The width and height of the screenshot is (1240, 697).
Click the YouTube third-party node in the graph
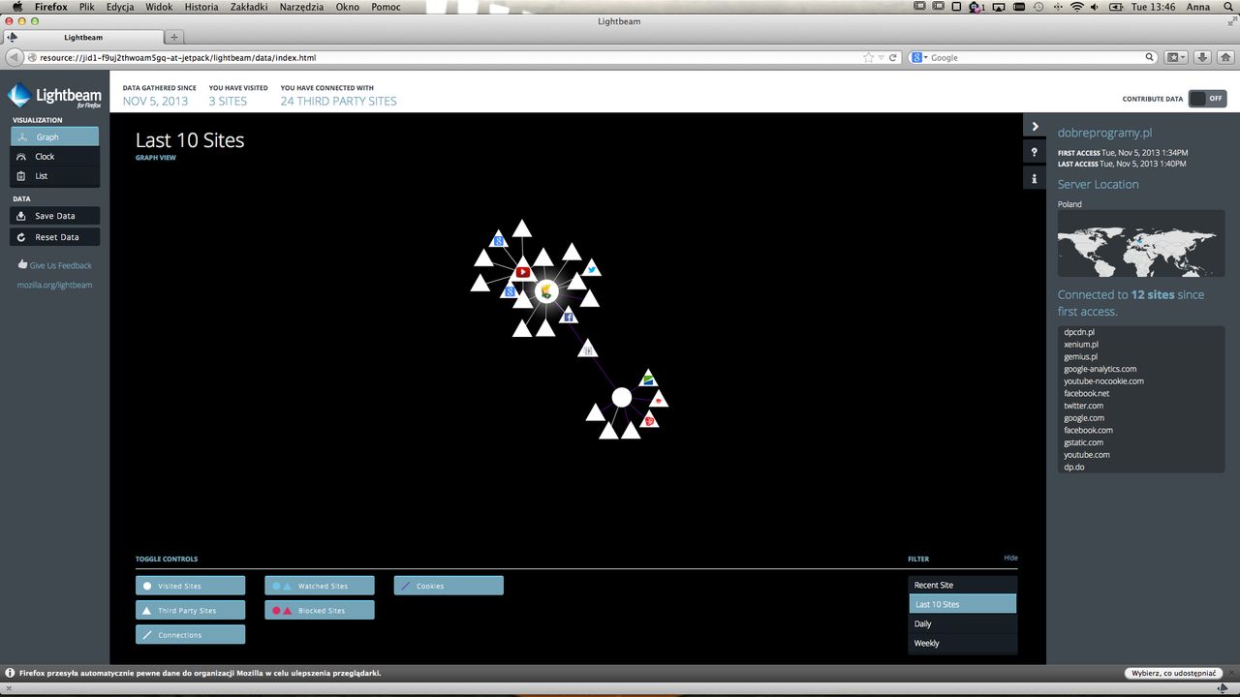point(523,273)
